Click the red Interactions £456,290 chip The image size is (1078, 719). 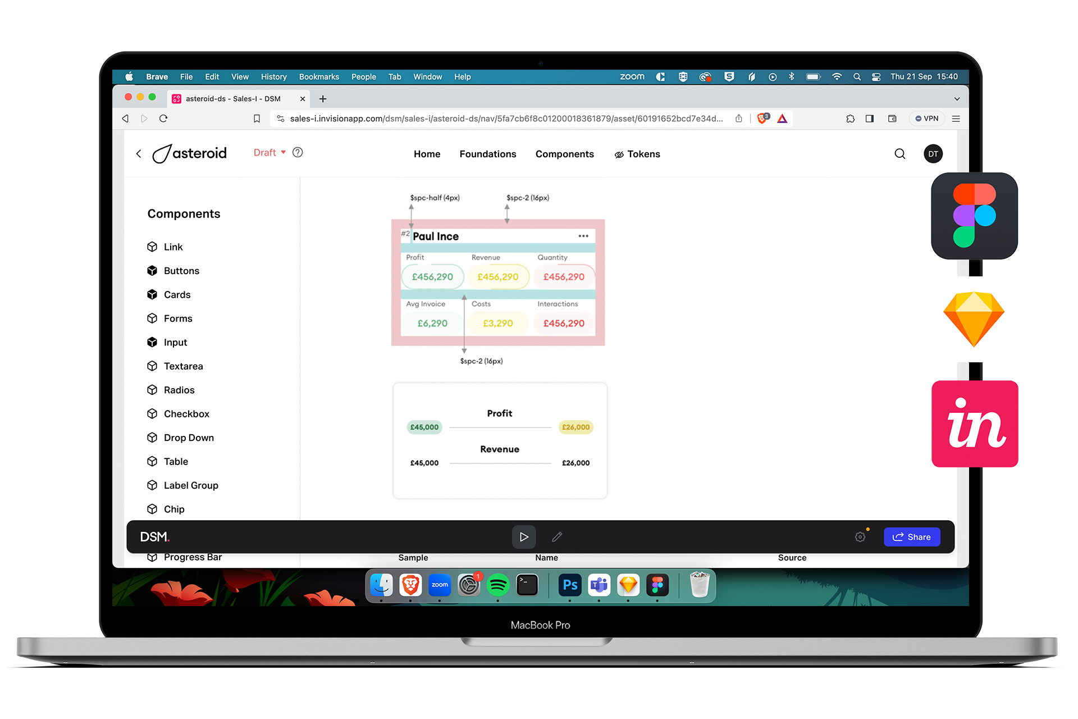tap(564, 324)
